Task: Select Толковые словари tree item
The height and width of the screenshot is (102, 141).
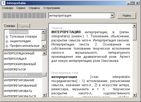Action: click(x=23, y=37)
